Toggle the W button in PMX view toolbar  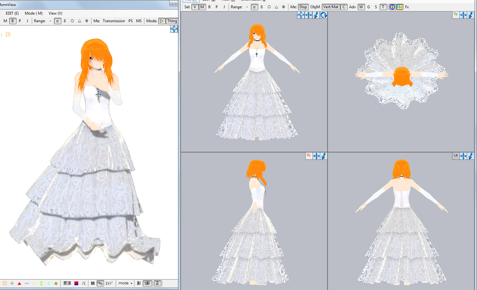click(x=361, y=7)
